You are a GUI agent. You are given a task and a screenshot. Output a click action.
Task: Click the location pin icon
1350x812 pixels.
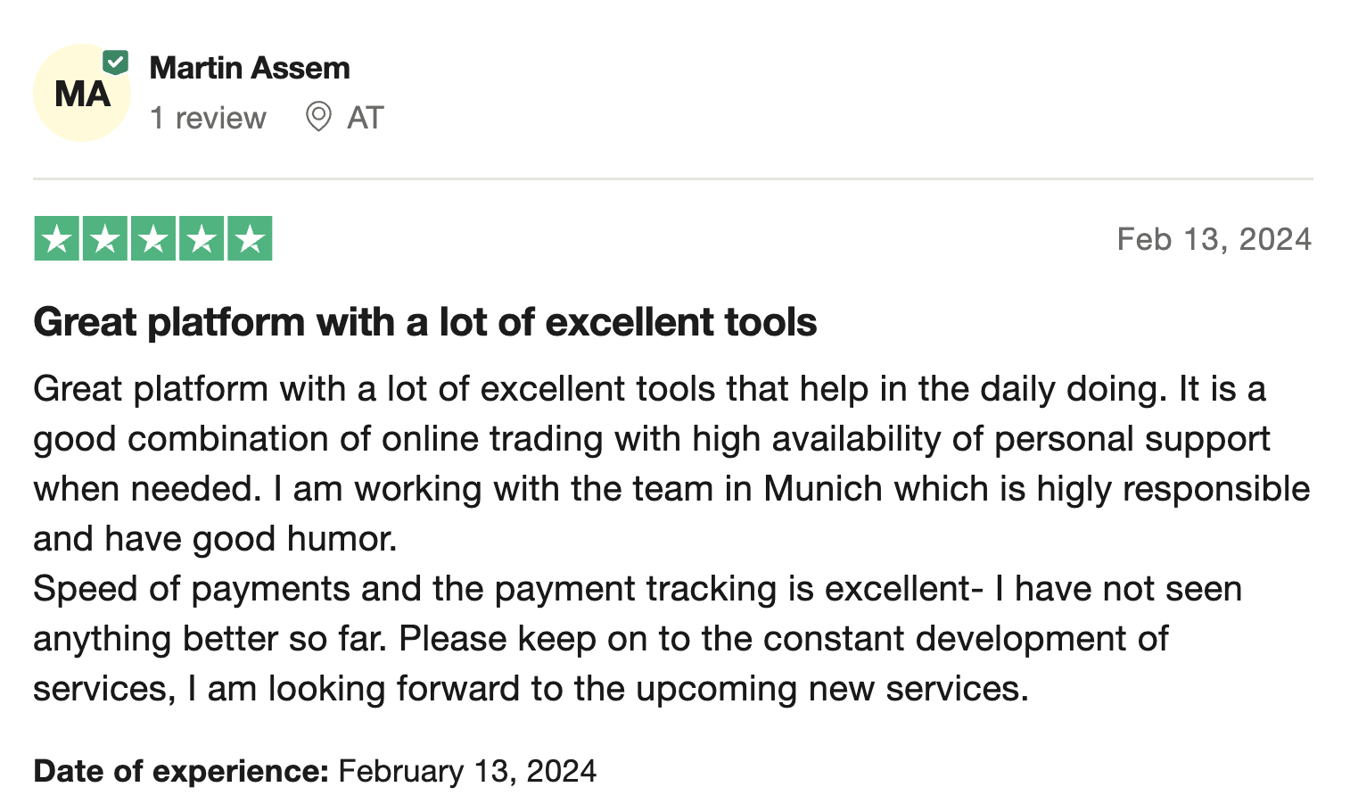tap(318, 117)
